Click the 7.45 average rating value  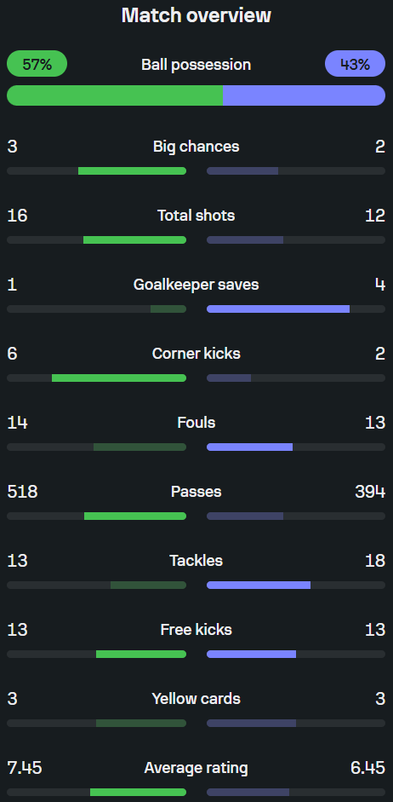pyautogui.click(x=25, y=768)
